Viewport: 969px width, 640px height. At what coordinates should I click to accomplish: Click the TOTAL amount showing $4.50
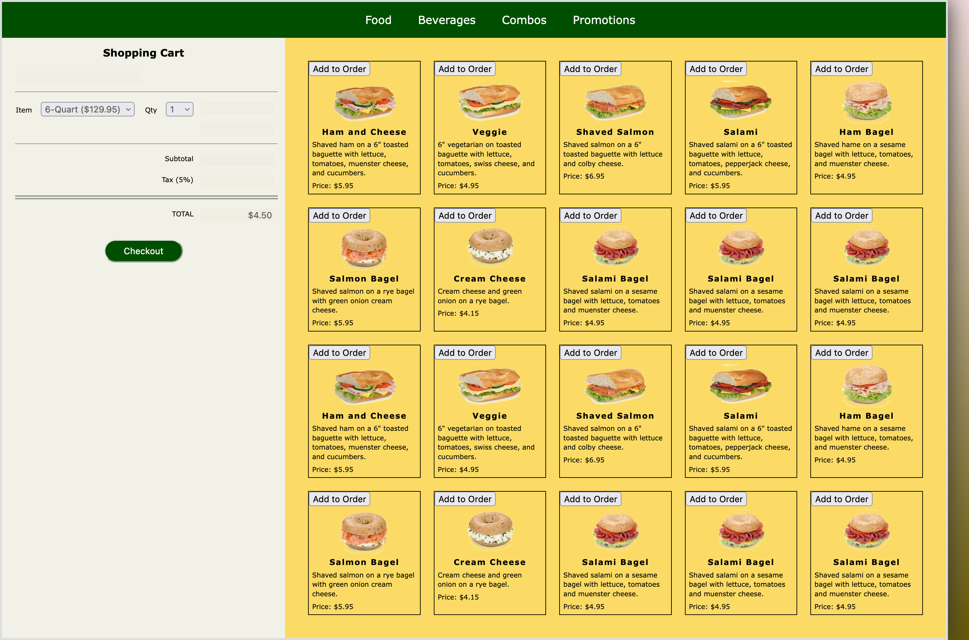pyautogui.click(x=259, y=215)
